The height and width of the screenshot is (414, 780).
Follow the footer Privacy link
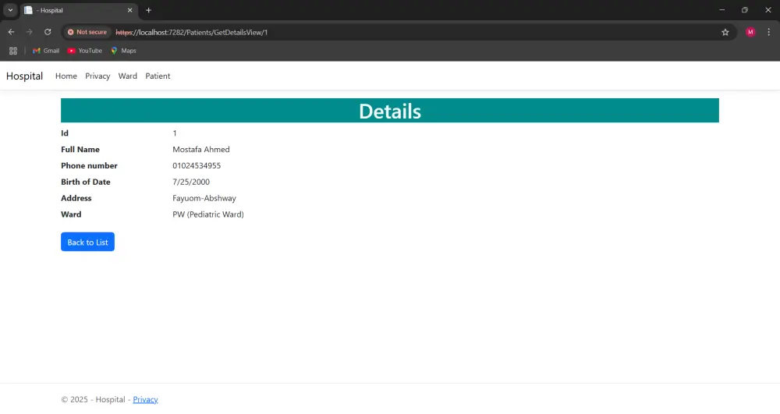pos(145,400)
